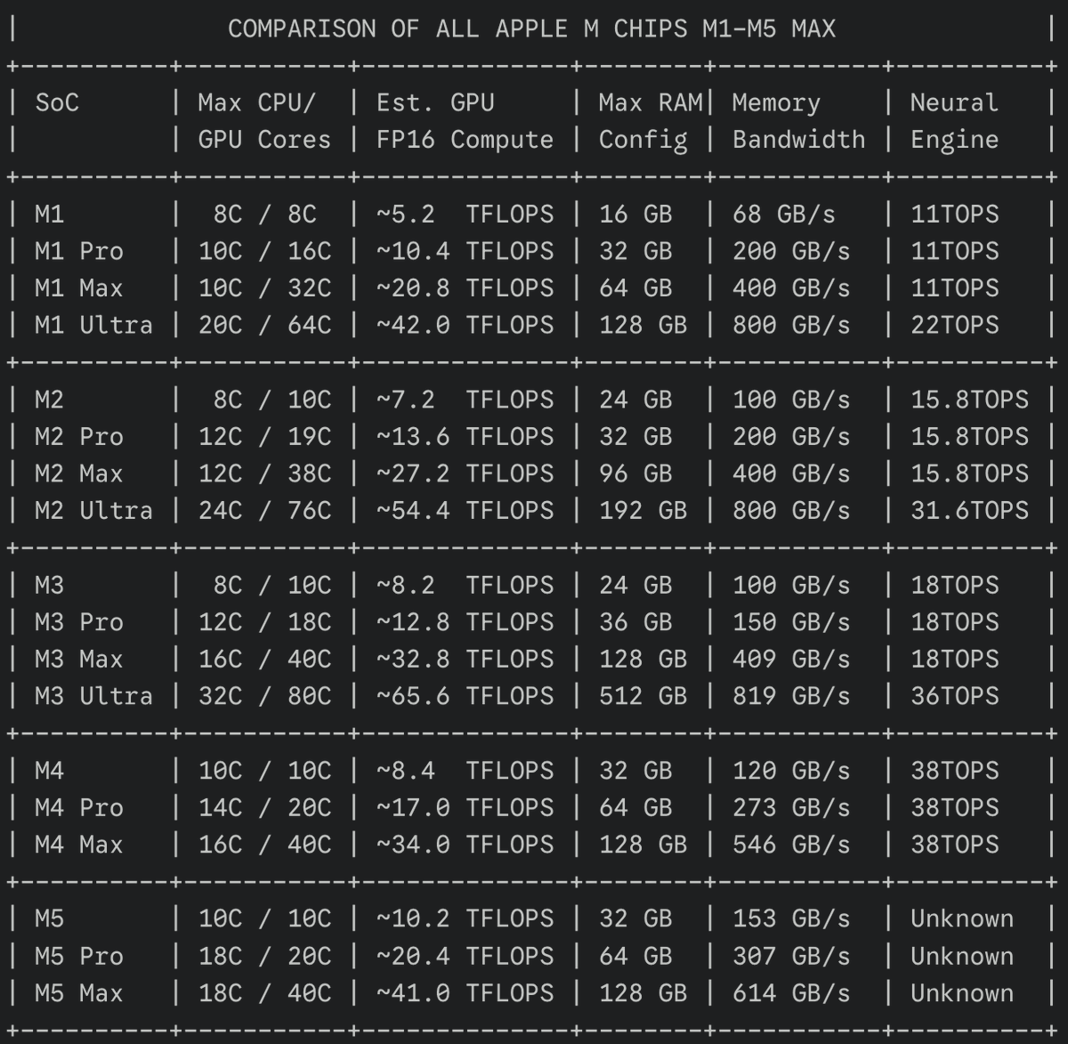Click the "14C / 20C" cores value
1068x1044 pixels.
coord(264,807)
